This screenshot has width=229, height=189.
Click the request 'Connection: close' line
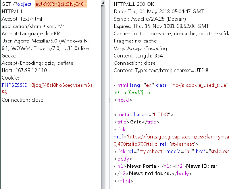22,100
